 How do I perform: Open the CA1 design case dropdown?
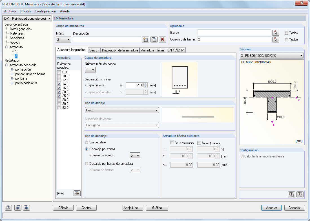coord(27,19)
